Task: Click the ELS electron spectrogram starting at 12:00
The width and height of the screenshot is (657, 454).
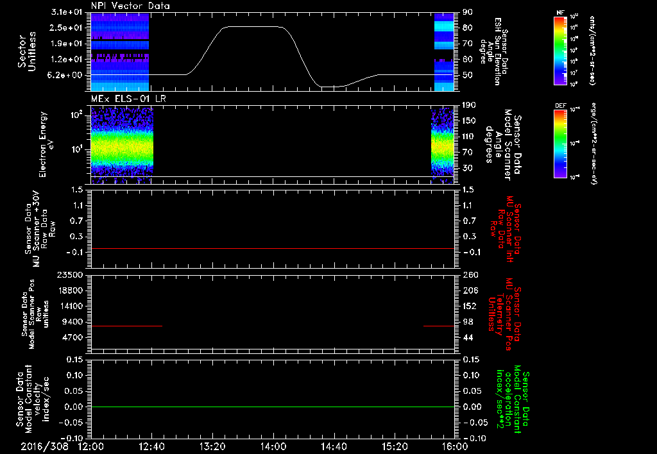Action: 122,146
